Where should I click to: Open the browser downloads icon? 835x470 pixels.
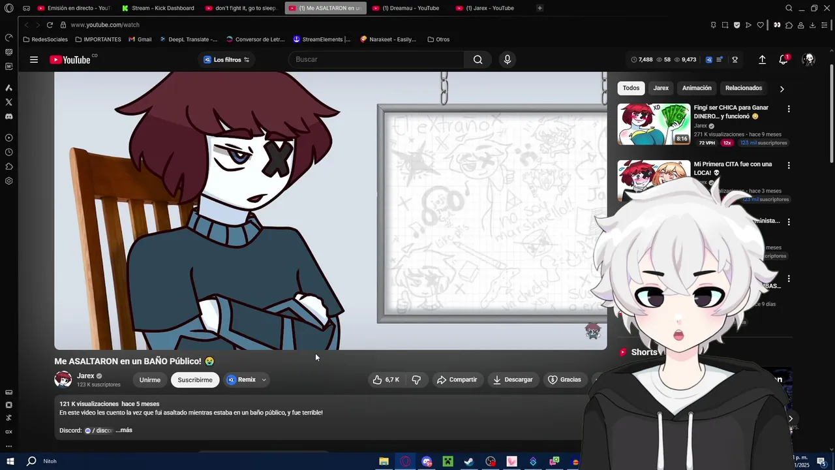point(812,25)
